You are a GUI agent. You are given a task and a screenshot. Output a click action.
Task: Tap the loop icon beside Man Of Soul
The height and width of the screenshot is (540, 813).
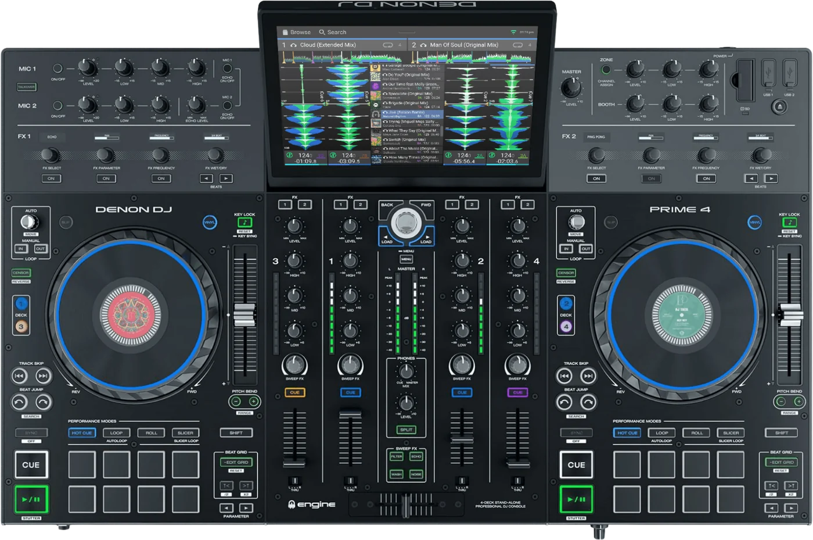[x=517, y=45]
